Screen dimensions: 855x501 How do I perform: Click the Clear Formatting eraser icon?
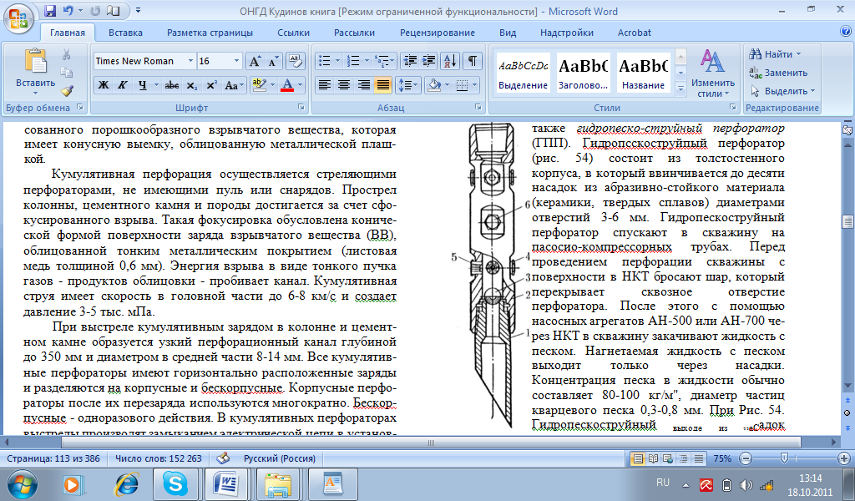(x=296, y=62)
